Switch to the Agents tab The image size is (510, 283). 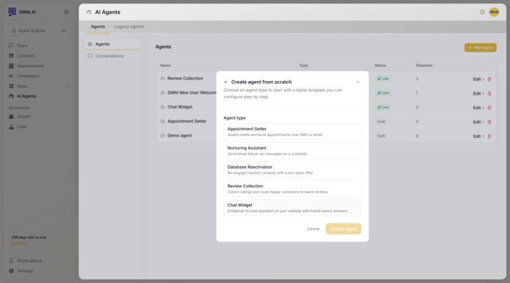point(98,27)
